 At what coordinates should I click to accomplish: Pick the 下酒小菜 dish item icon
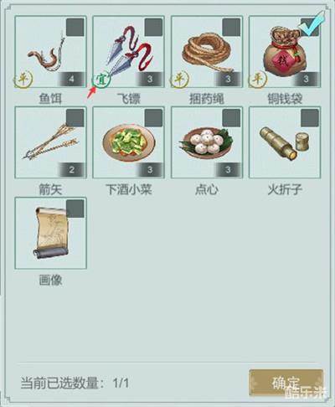click(x=128, y=142)
